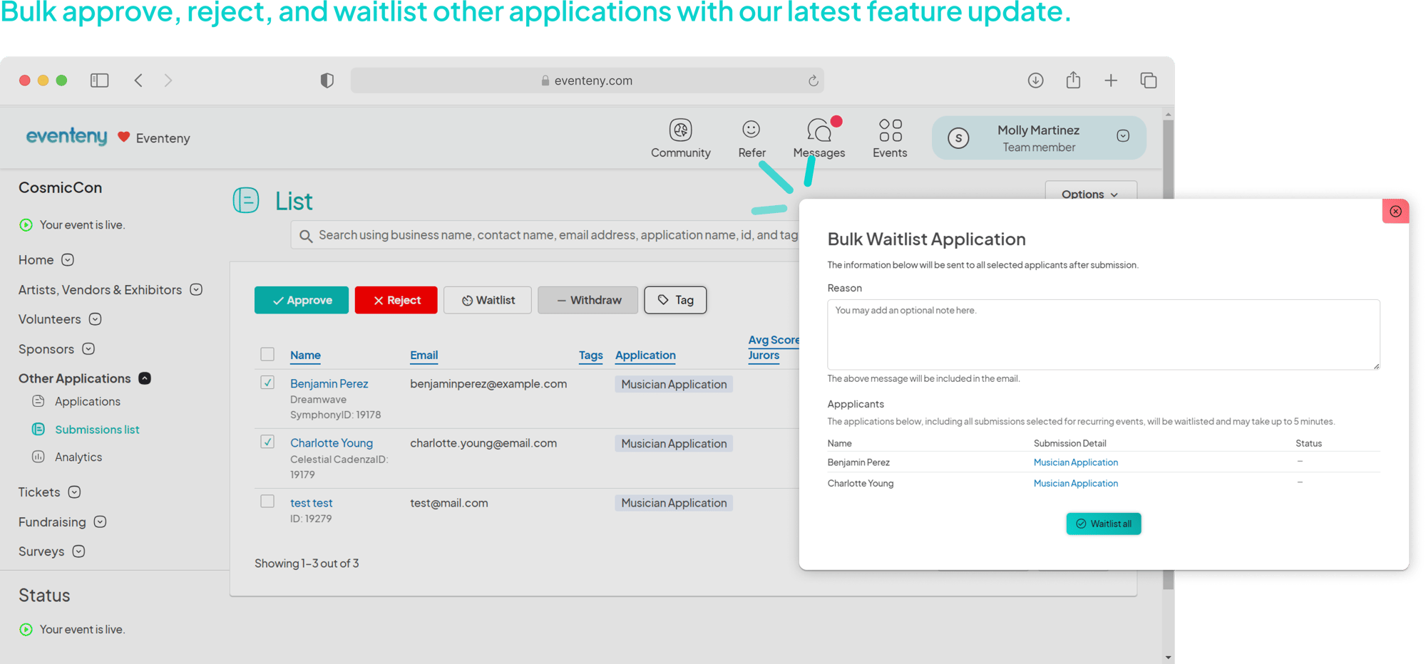This screenshot has height=664, width=1426.
Task: Go back with browser back arrow
Action: [138, 81]
